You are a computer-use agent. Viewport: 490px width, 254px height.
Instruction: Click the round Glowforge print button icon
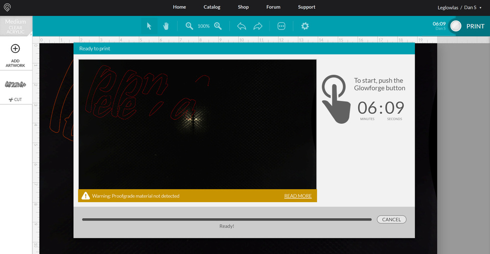tap(456, 26)
